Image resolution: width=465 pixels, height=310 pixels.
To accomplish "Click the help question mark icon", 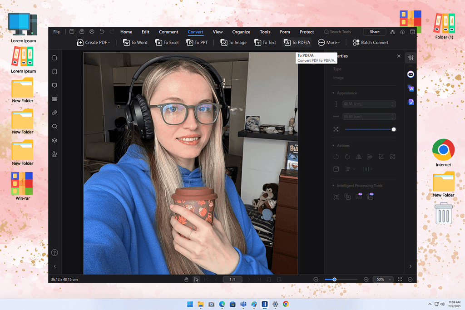I will (x=54, y=252).
